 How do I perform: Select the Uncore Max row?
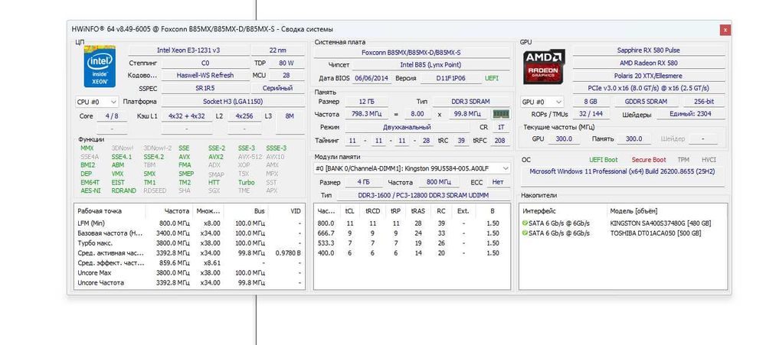tap(189, 273)
